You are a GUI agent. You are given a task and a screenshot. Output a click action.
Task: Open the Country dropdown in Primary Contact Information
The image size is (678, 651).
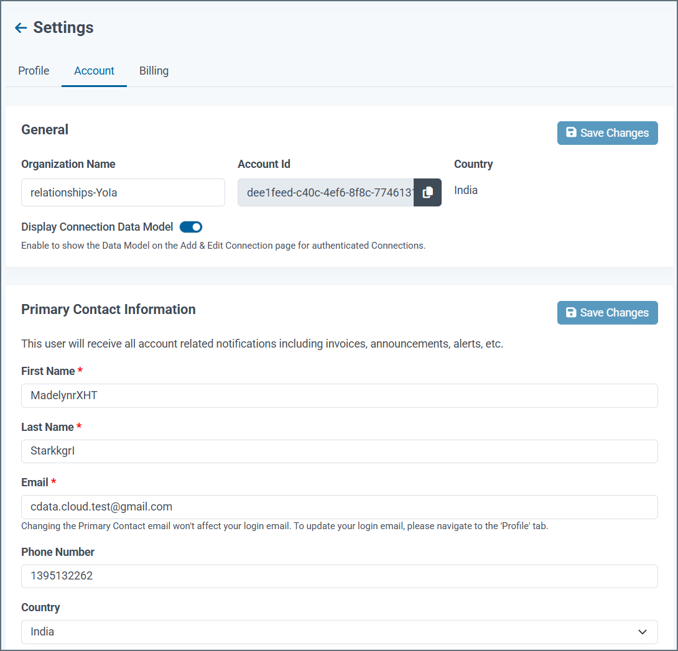pyautogui.click(x=339, y=632)
